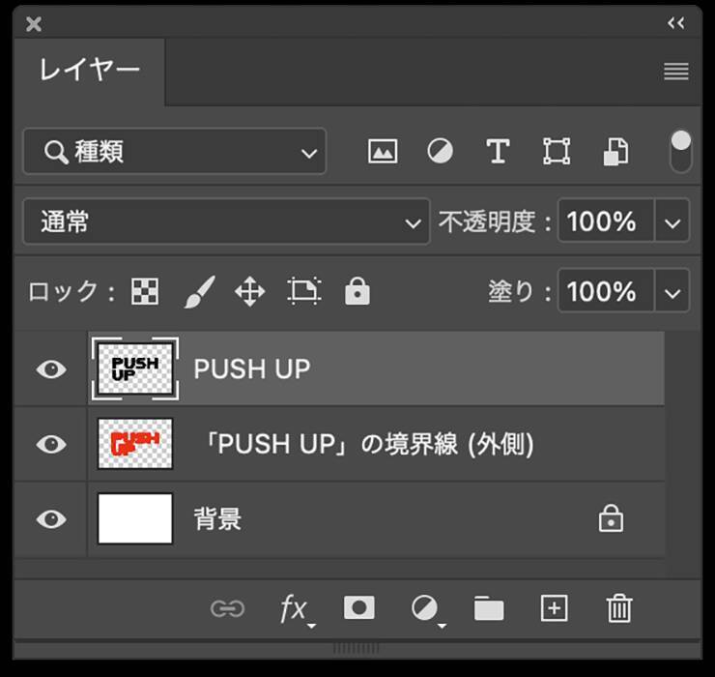Image resolution: width=715 pixels, height=677 pixels.
Task: Open the 通常 blend mode dropdown
Action: point(225,222)
